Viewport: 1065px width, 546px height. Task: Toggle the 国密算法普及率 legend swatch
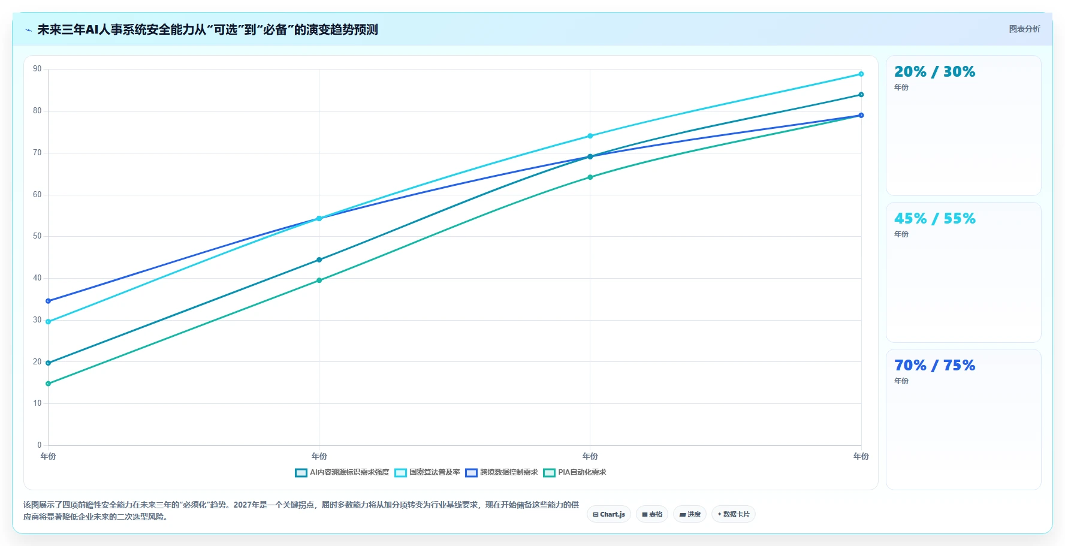tap(400, 473)
